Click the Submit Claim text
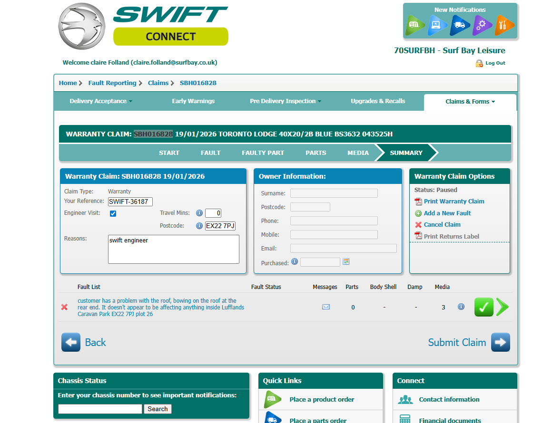The width and height of the screenshot is (543, 423). (x=457, y=342)
